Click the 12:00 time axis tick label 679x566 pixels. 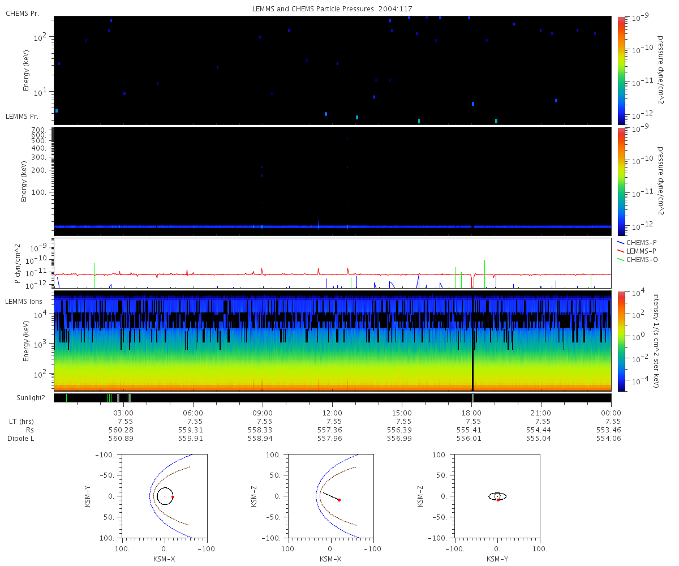click(x=332, y=413)
